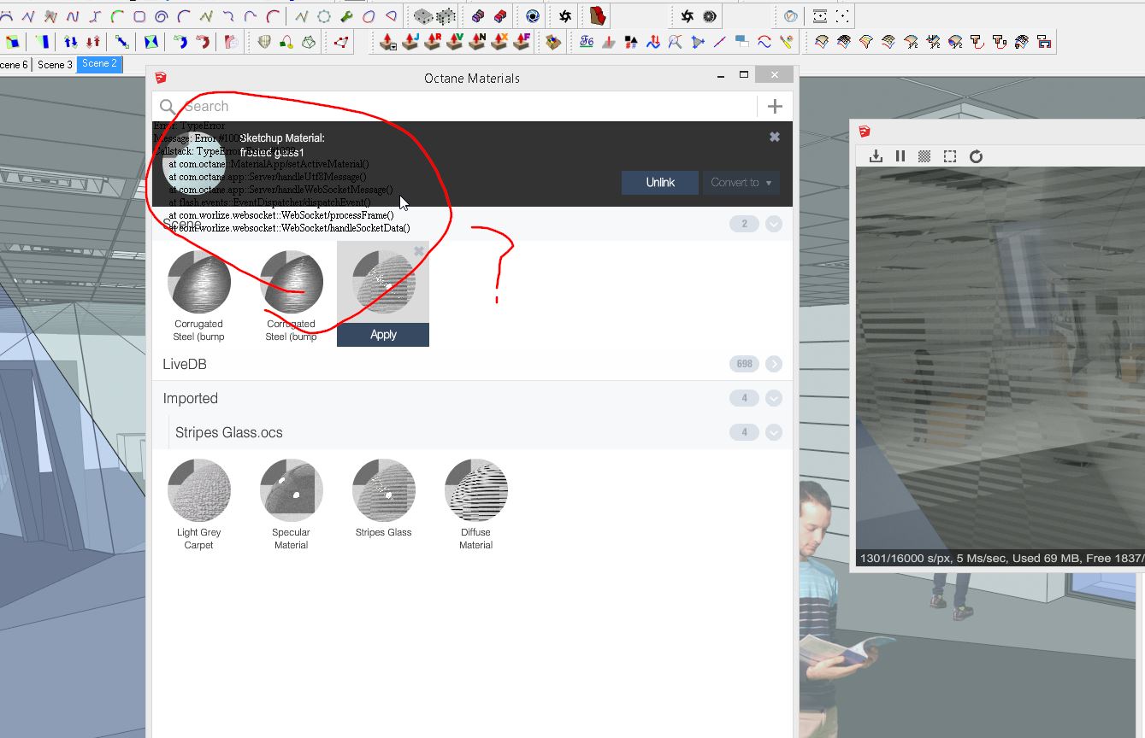Click the blue spiral curve toolbar icon

[162, 16]
